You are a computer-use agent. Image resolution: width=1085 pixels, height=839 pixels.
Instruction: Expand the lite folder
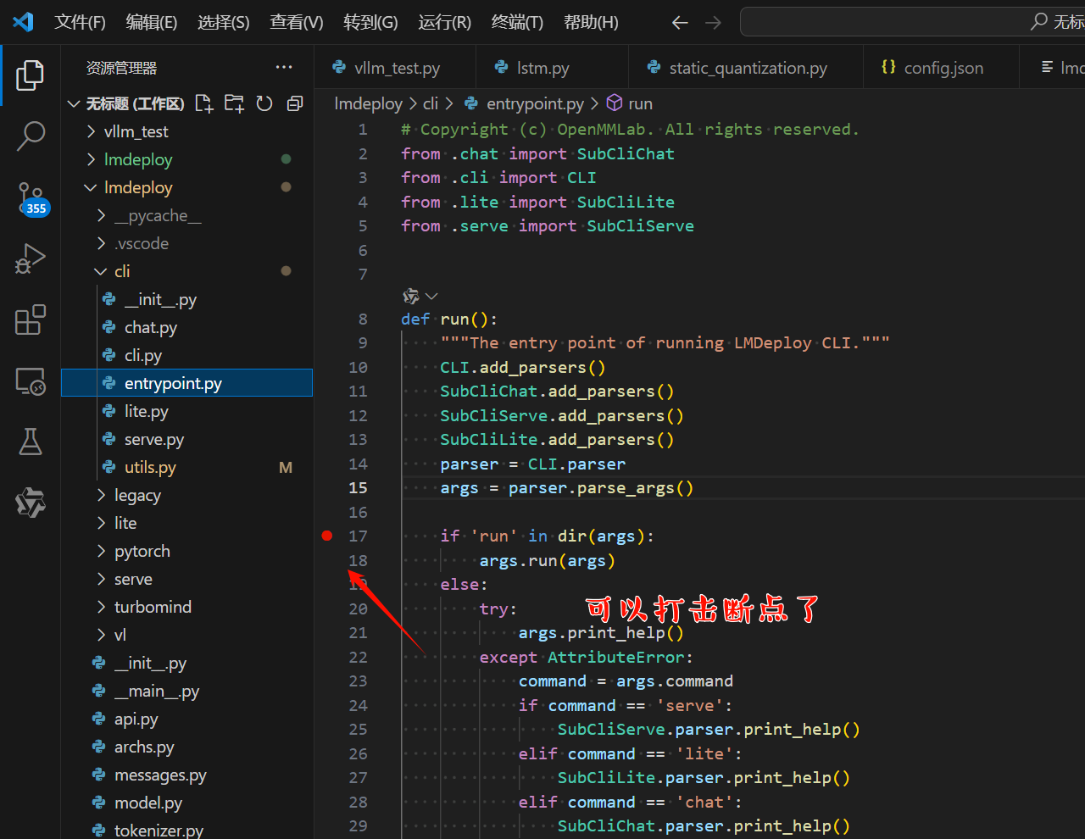click(102, 523)
